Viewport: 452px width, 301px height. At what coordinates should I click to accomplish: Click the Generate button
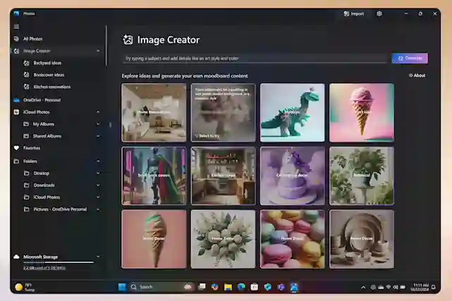[410, 59]
